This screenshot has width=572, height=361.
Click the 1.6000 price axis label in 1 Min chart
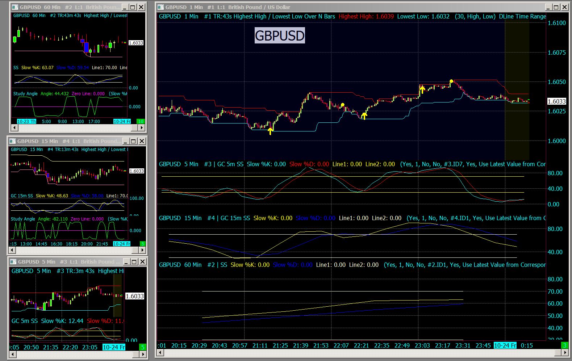tap(557, 141)
